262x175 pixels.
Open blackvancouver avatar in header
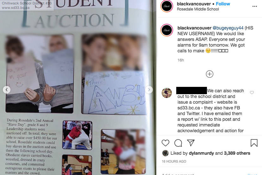pos(166,6)
